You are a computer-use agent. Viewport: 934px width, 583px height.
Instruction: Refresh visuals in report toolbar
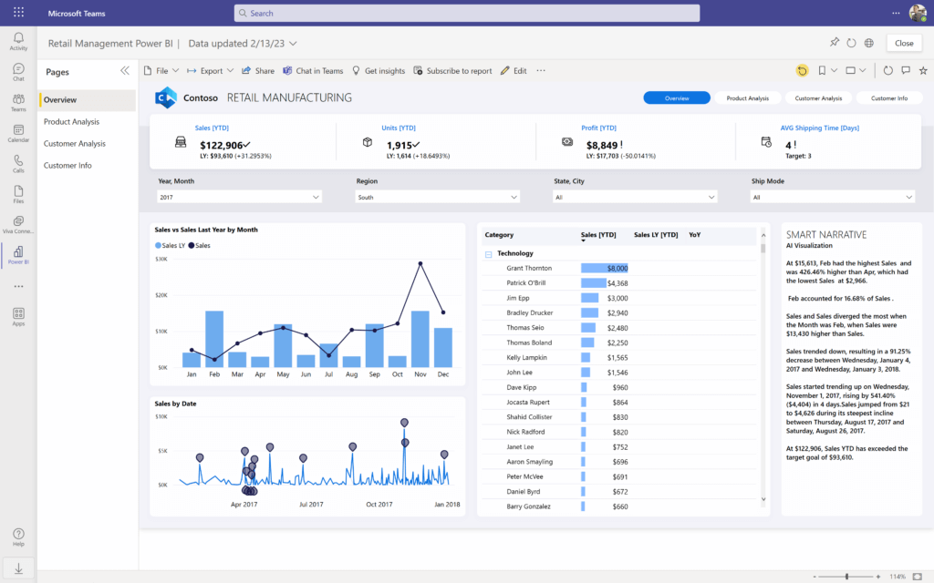(888, 71)
